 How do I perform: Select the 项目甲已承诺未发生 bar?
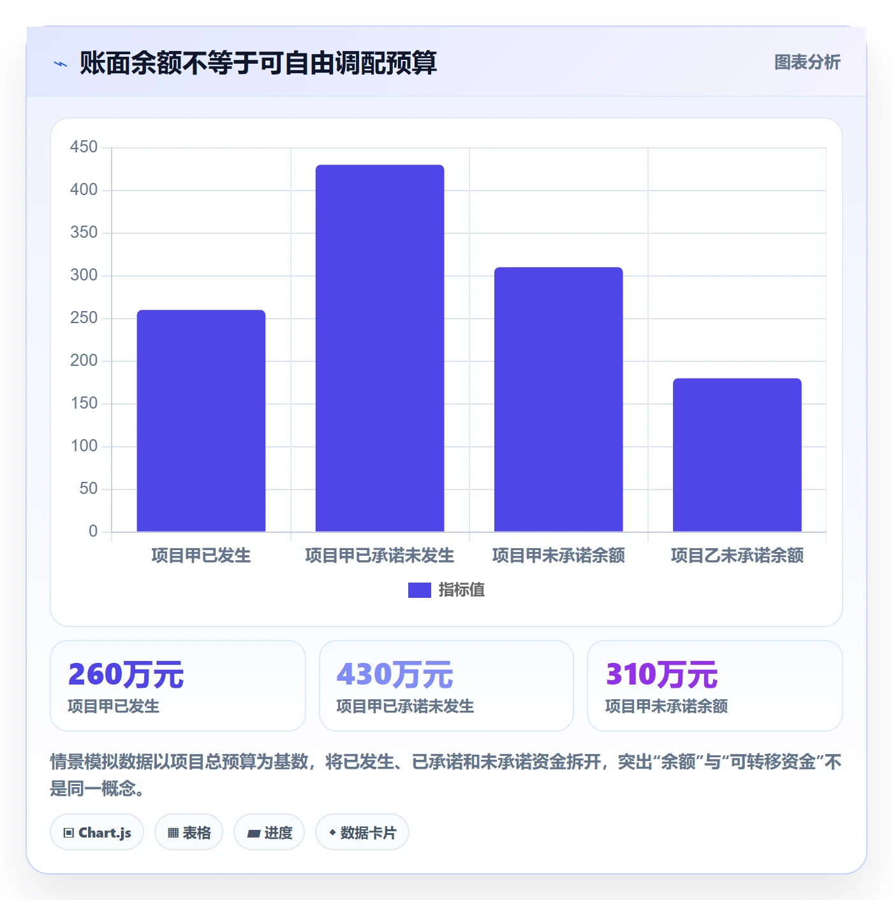click(x=380, y=348)
